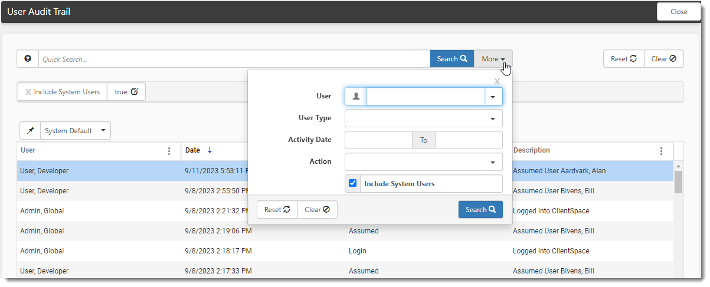This screenshot has height=287, width=710.
Task: Open the Description column options menu
Action: tap(661, 151)
